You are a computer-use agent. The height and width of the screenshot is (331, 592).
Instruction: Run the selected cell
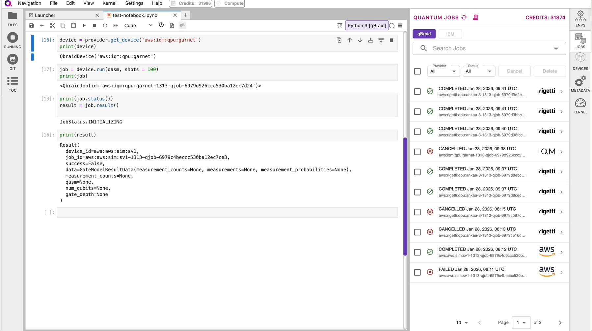(x=84, y=25)
